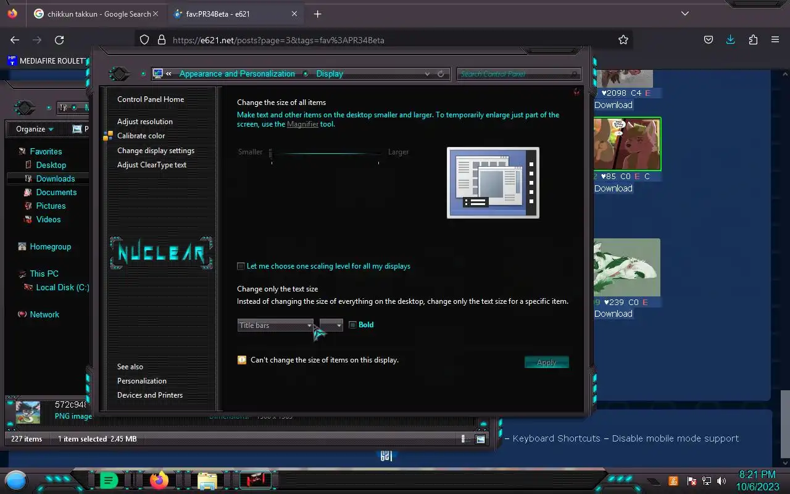This screenshot has width=790, height=494.
Task: Click the Search Control Panel field
Action: (x=518, y=73)
